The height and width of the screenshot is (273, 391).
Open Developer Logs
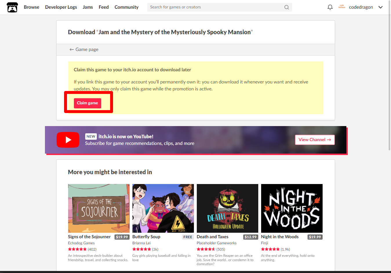pos(61,7)
